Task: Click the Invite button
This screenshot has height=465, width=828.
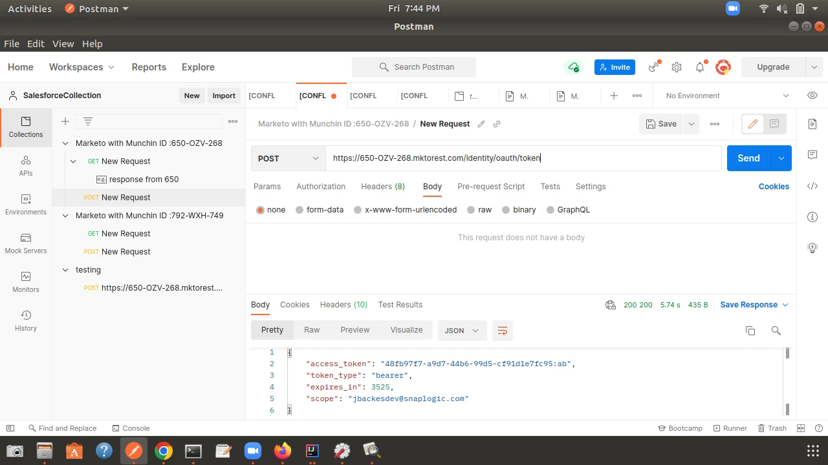Action: [x=615, y=67]
